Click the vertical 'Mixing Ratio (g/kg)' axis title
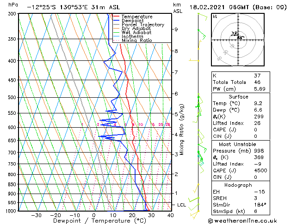This screenshot has width=291, height=224. click(x=181, y=130)
